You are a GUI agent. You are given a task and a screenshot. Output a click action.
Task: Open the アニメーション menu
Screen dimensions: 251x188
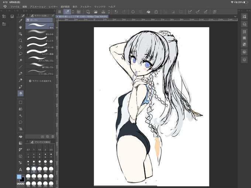click(38, 7)
